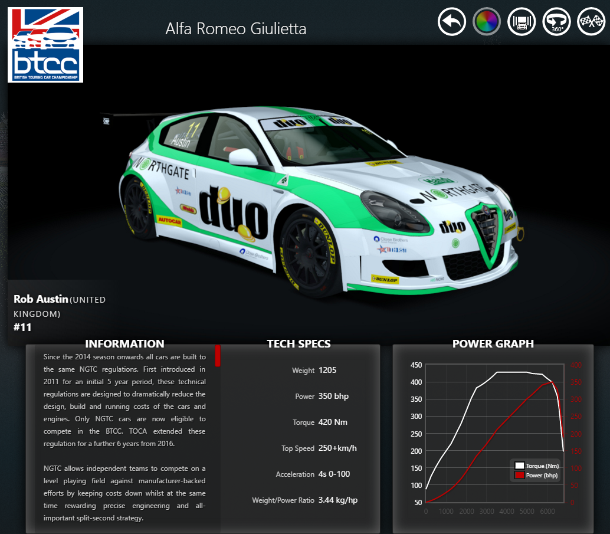
Task: Open the car front garage view icon
Action: tap(522, 22)
